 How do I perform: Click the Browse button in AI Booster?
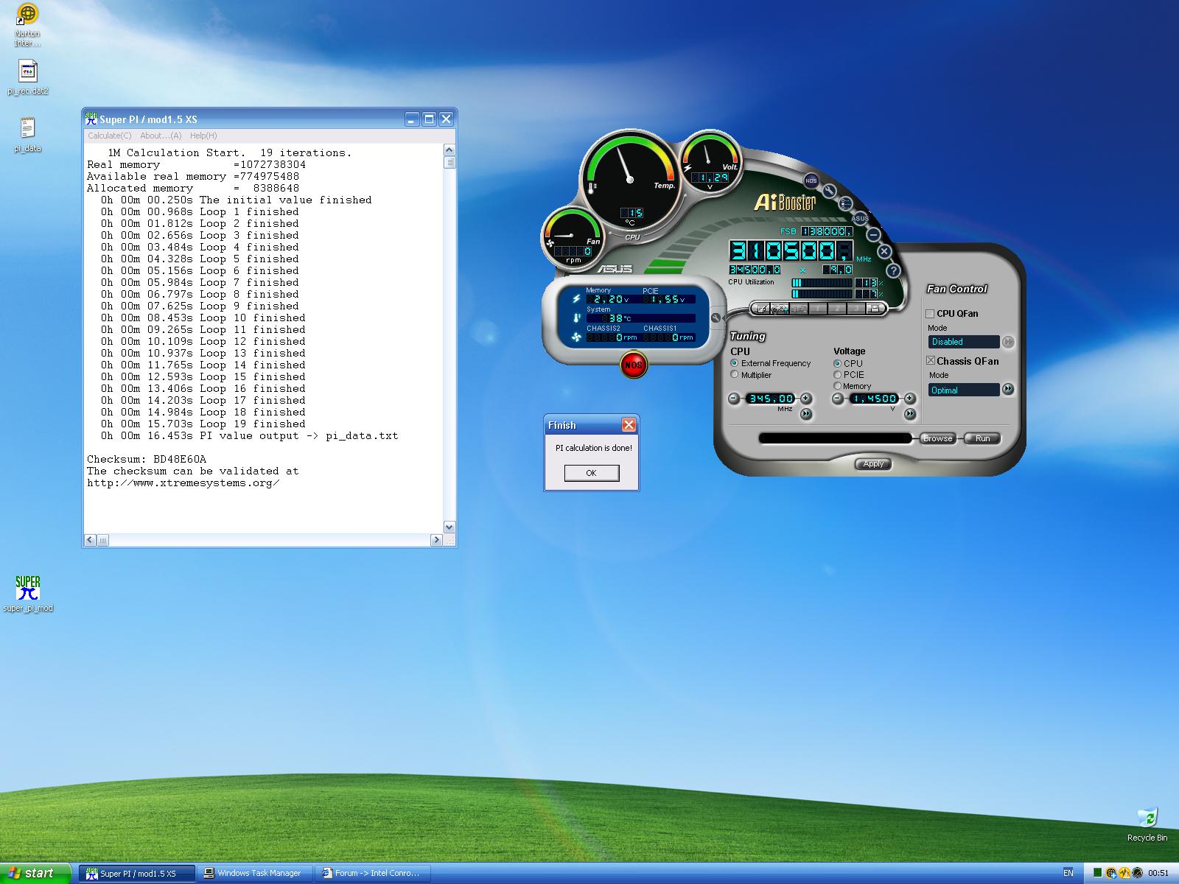coord(937,438)
